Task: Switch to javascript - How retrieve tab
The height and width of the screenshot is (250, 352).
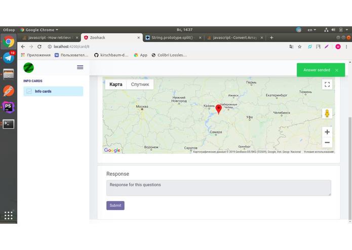Action: [50, 37]
